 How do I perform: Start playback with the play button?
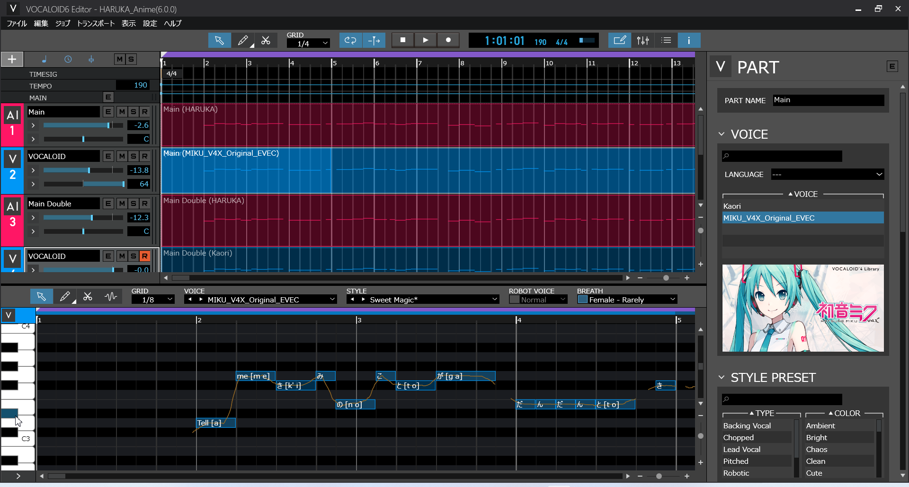click(x=426, y=40)
